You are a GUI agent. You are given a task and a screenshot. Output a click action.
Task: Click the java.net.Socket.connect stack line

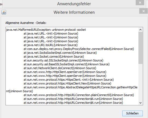click(54, 57)
